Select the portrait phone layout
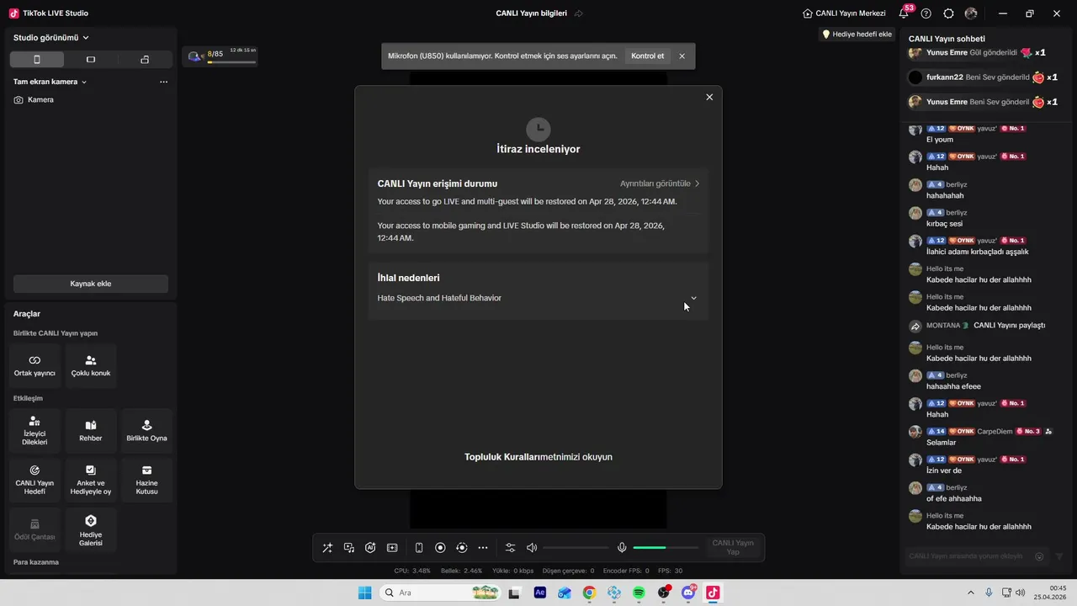Image resolution: width=1077 pixels, height=606 pixels. [36, 60]
